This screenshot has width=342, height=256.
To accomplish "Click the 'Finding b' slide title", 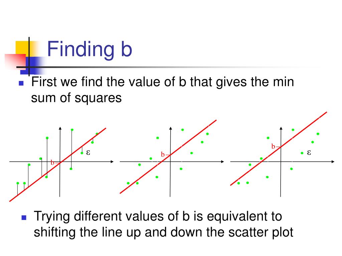I will [90, 49].
